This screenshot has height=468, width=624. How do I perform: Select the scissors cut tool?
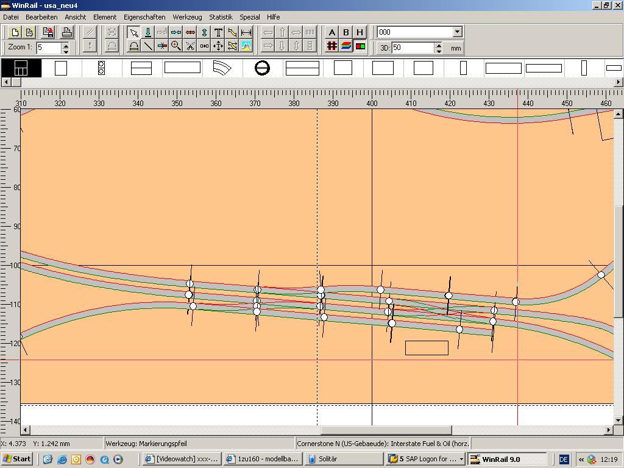click(x=190, y=46)
